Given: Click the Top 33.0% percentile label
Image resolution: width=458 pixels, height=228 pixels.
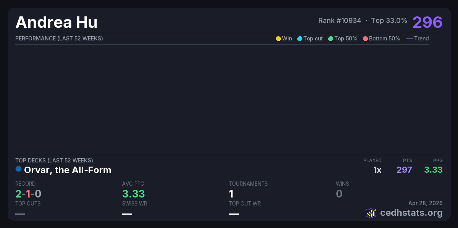Looking at the screenshot, I should point(389,21).
